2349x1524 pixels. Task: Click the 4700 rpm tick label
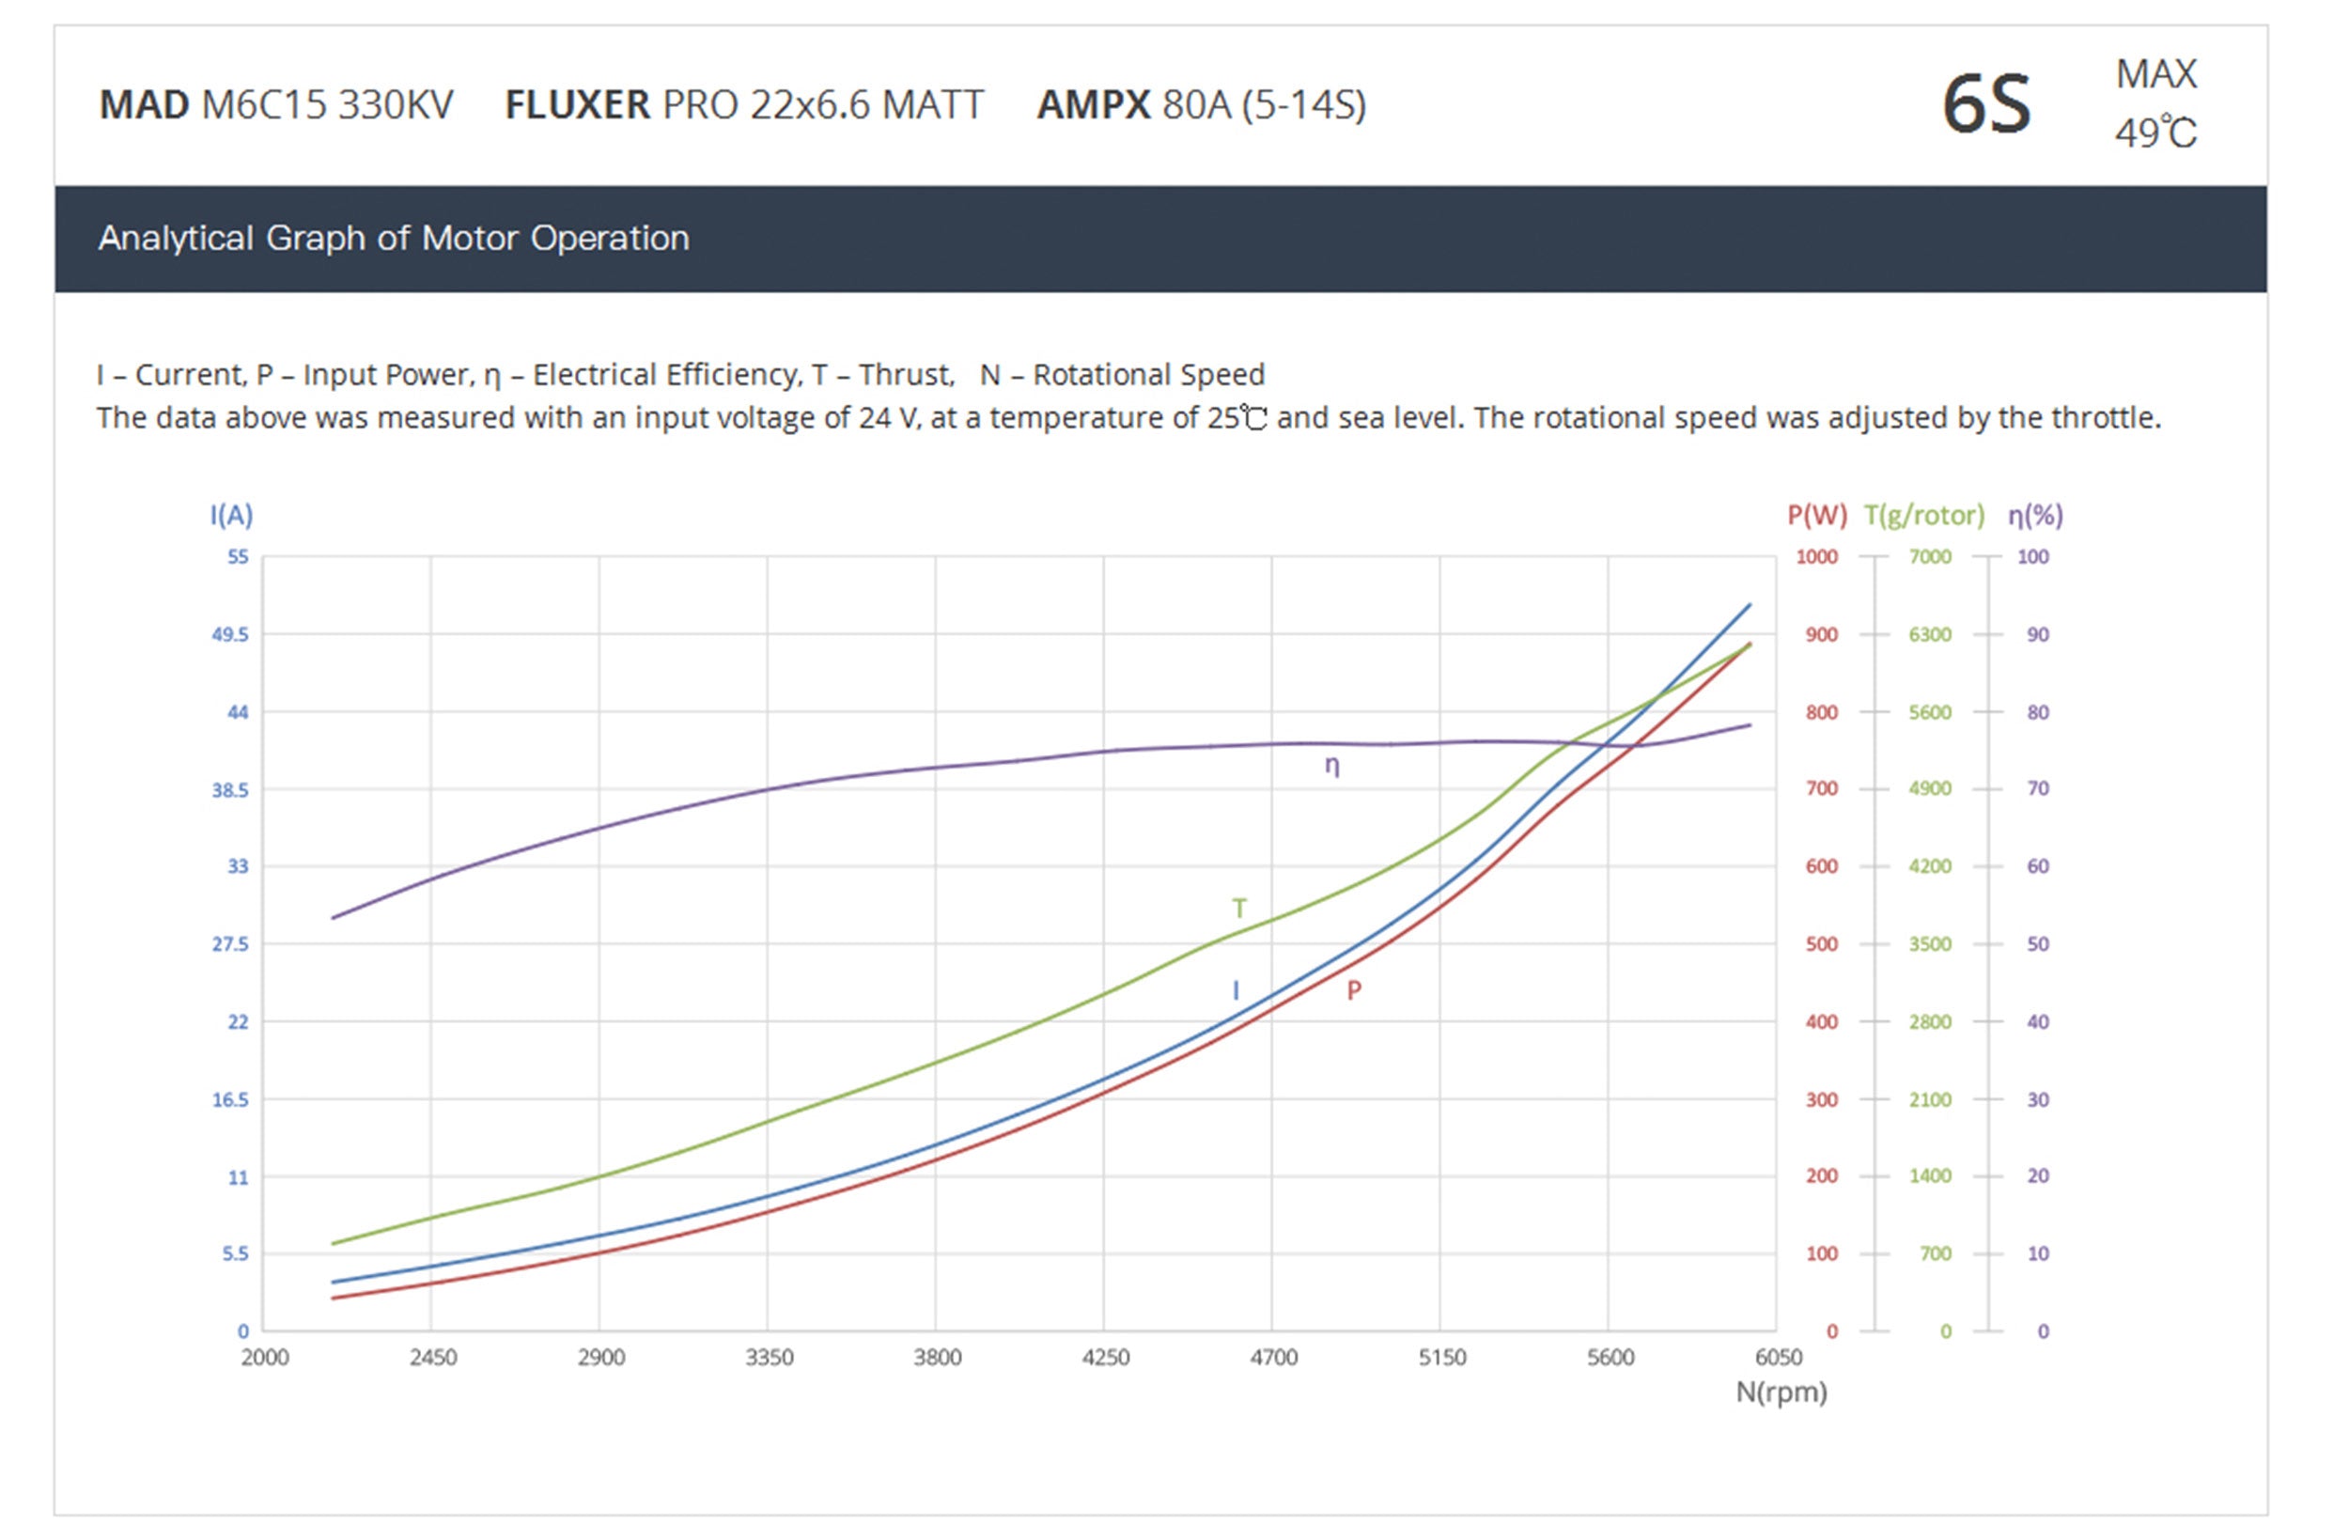pyautogui.click(x=1273, y=1357)
